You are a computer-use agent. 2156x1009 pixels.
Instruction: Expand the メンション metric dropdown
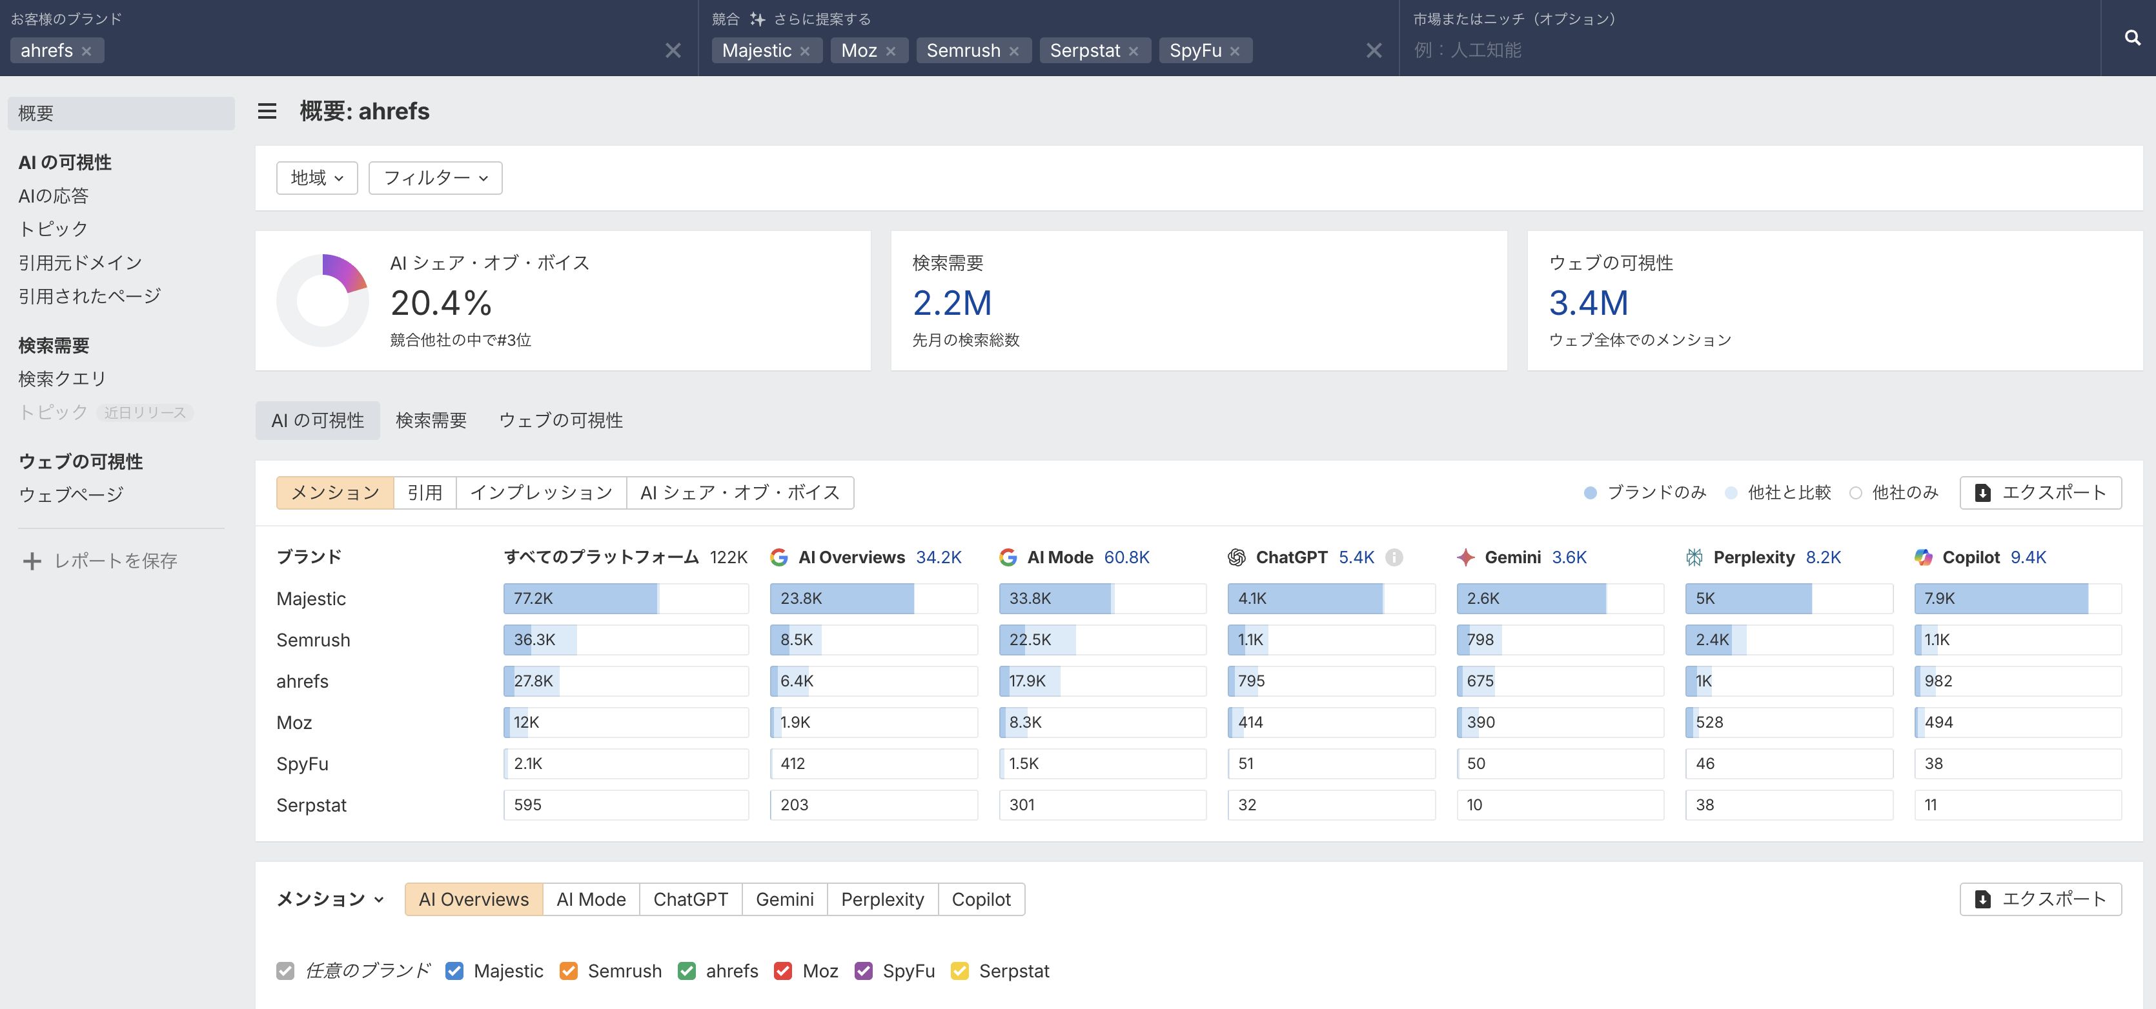pyautogui.click(x=330, y=899)
